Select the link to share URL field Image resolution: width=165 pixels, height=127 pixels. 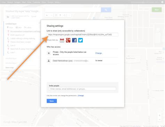(x=82, y=34)
